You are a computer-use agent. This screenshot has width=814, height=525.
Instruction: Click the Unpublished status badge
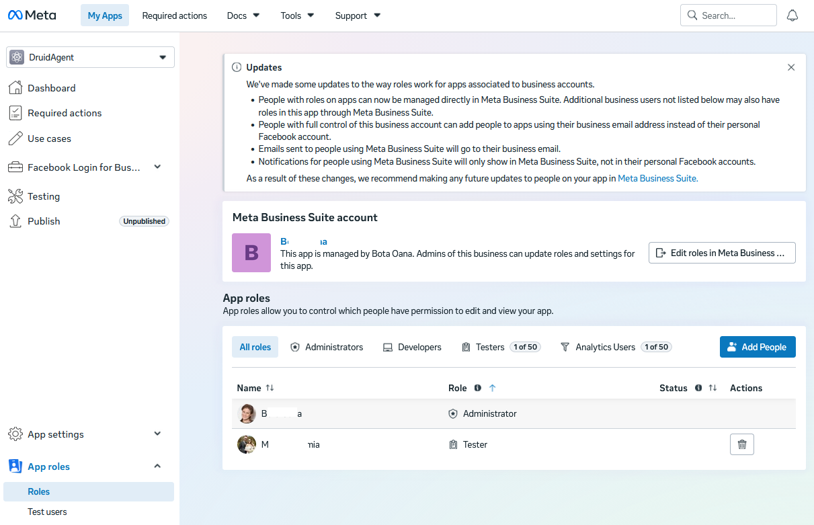[x=144, y=221]
